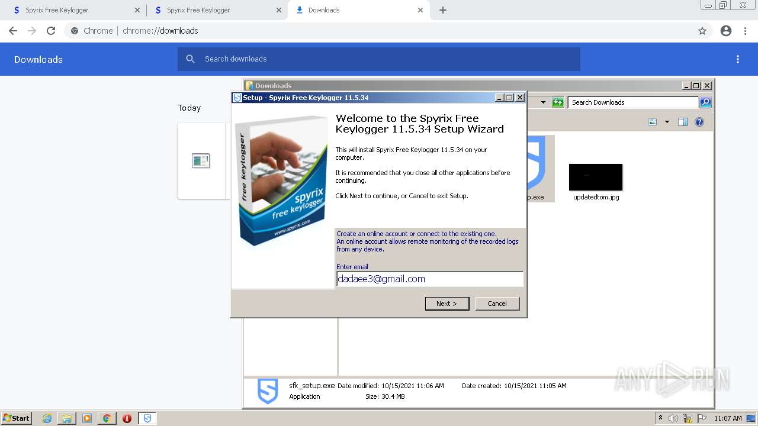This screenshot has height=426, width=758.
Task: Click the Today heading on the downloads page
Action: [189, 108]
